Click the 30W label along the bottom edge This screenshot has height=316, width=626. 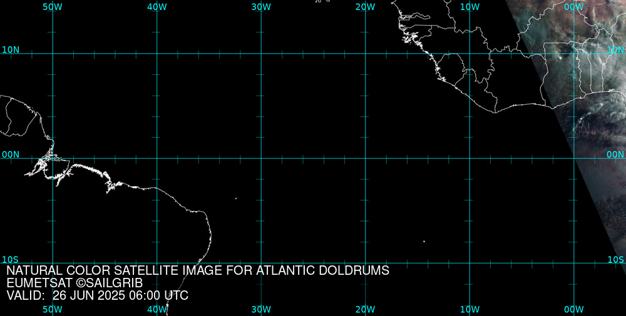tap(262, 310)
